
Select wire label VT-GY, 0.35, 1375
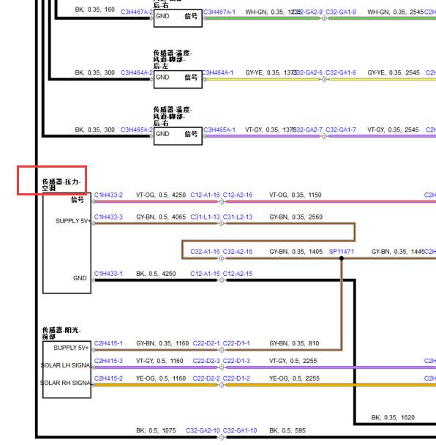pyautogui.click(x=271, y=130)
